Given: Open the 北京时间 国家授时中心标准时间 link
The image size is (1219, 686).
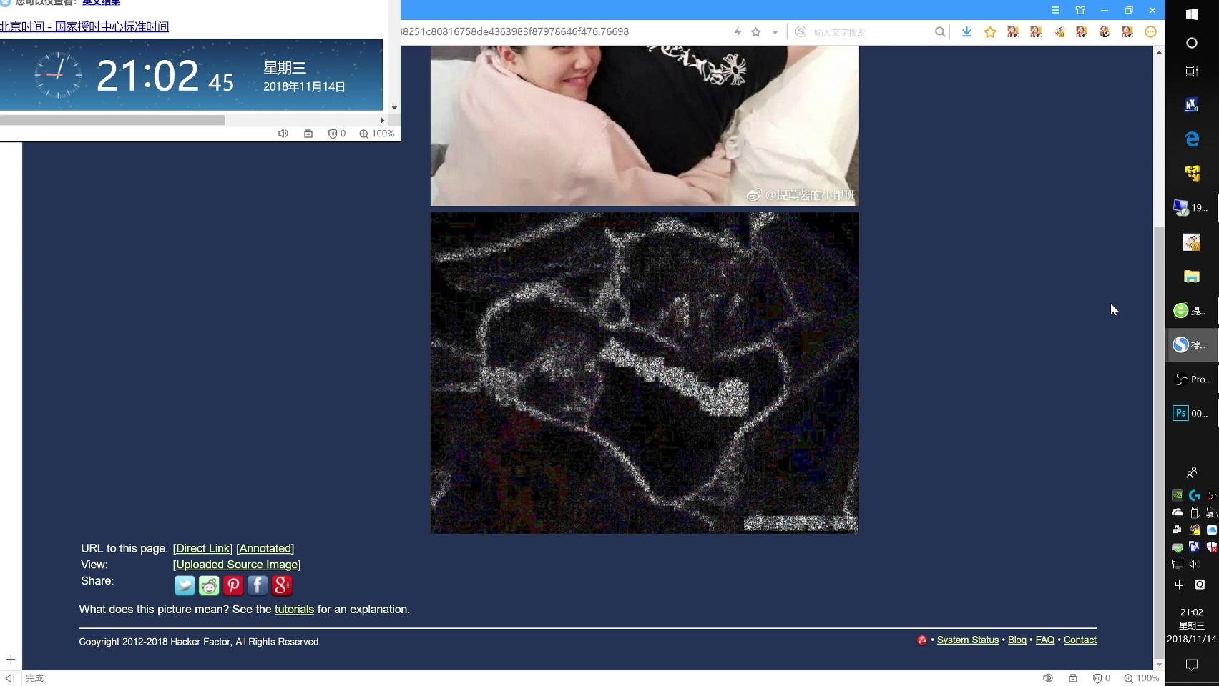Looking at the screenshot, I should point(84,26).
